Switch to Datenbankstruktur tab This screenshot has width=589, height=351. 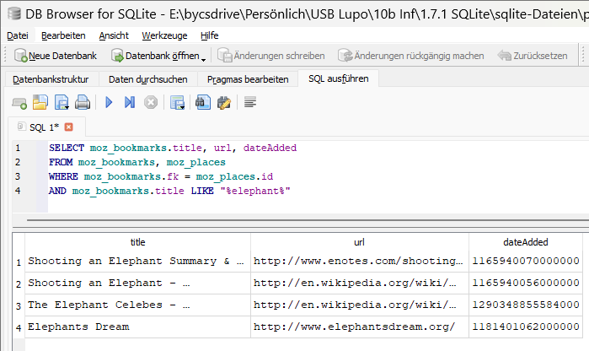(x=51, y=79)
